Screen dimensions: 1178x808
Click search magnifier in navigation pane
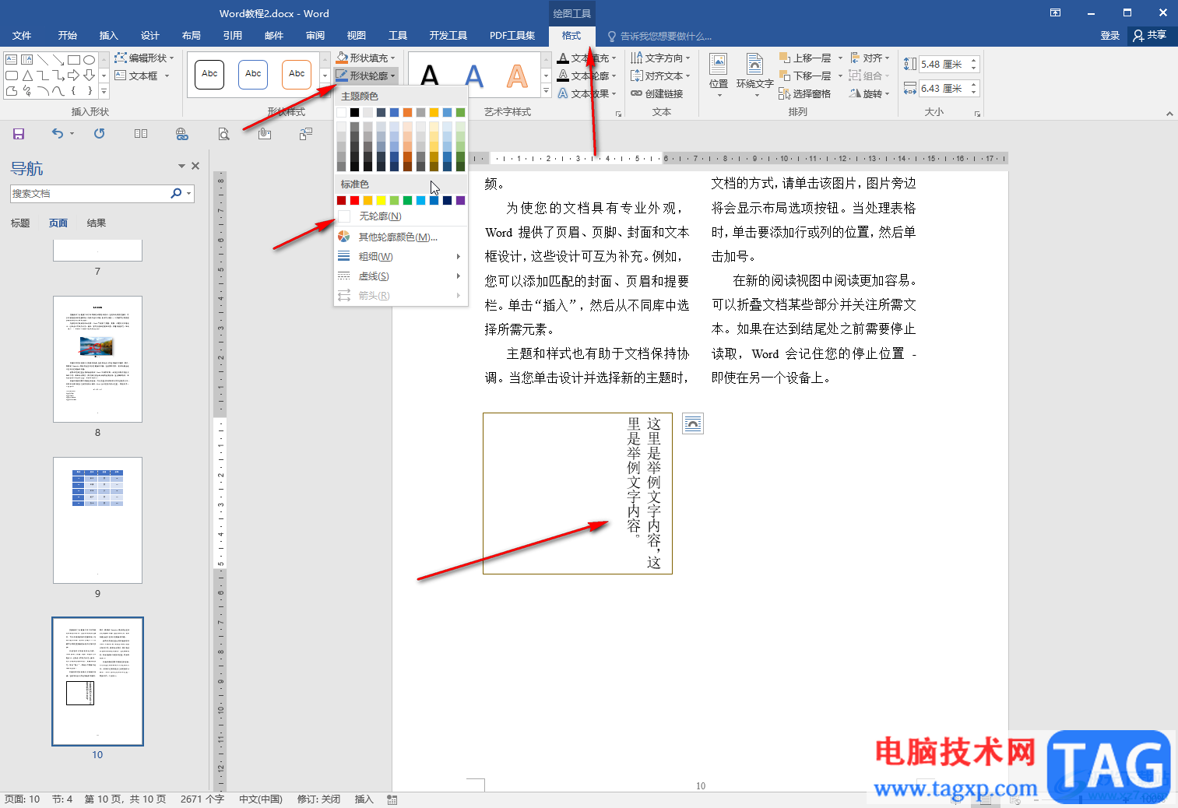click(x=177, y=193)
